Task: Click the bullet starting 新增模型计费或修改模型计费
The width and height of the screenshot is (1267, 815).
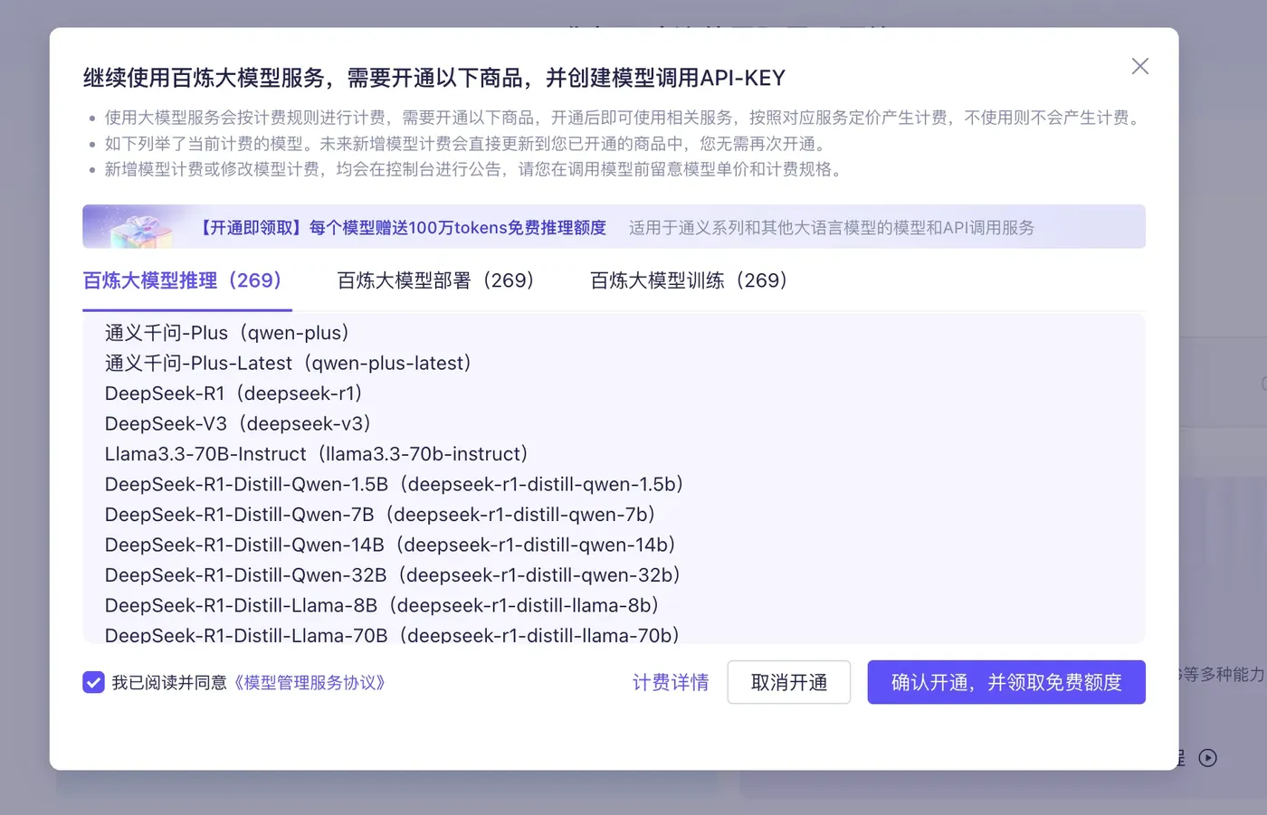Action: pos(476,169)
